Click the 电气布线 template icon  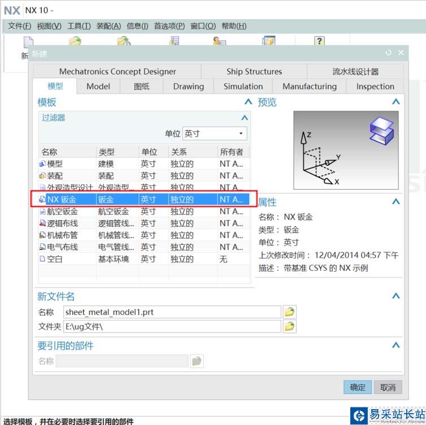click(x=42, y=247)
